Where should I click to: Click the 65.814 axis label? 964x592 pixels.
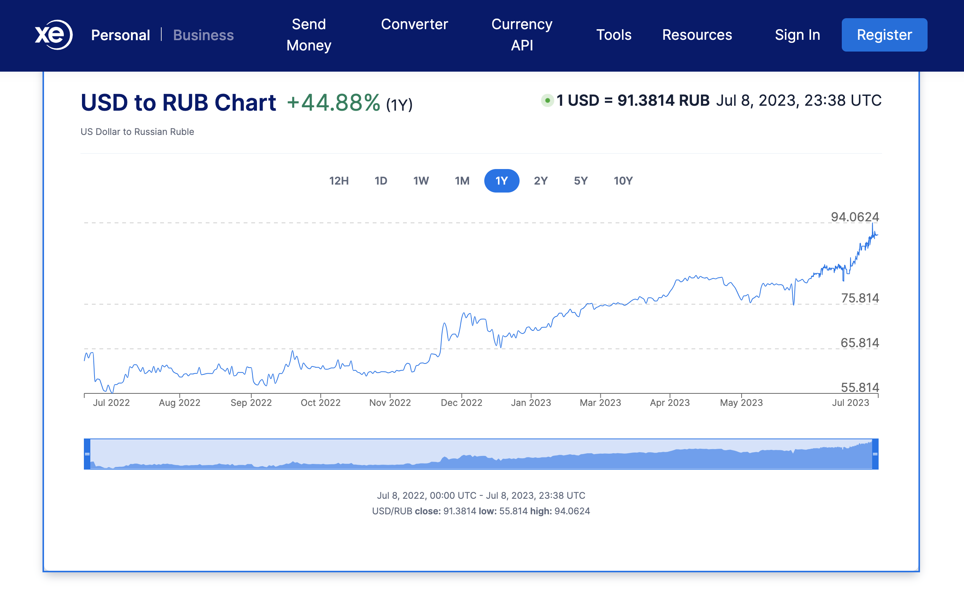(x=860, y=343)
